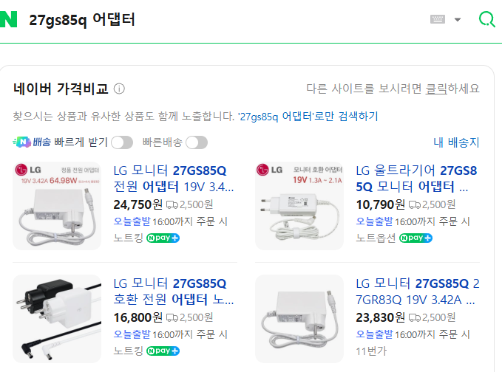
Task: Open the on-screen keyboard icon
Action: (439, 20)
